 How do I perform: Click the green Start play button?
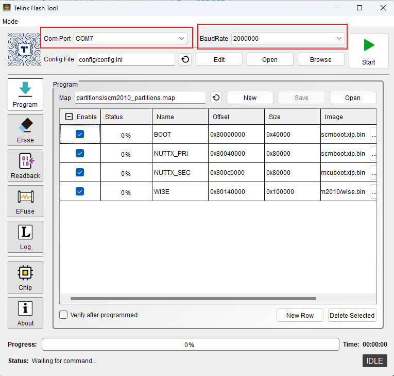pyautogui.click(x=369, y=51)
